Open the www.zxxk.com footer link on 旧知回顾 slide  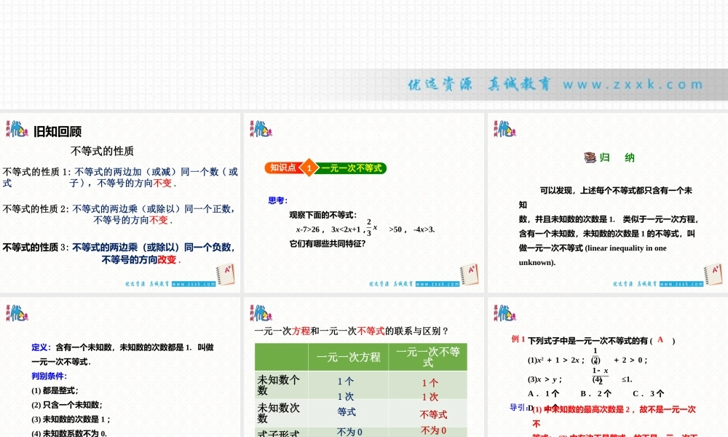click(x=194, y=284)
